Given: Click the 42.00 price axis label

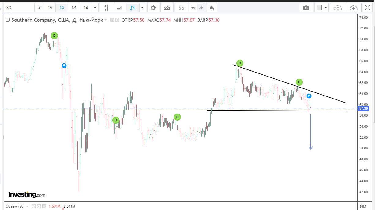Looking at the screenshot, I should click(363, 192).
